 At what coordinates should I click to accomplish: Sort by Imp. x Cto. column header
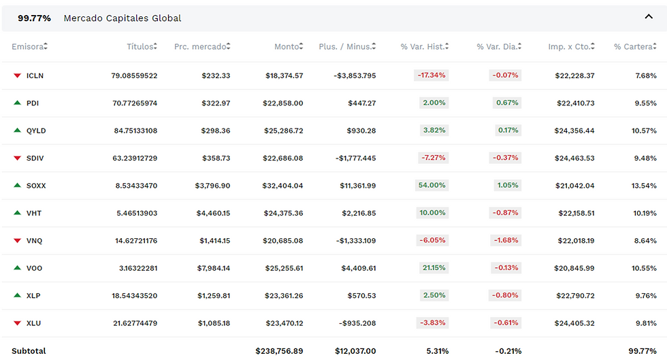point(570,47)
